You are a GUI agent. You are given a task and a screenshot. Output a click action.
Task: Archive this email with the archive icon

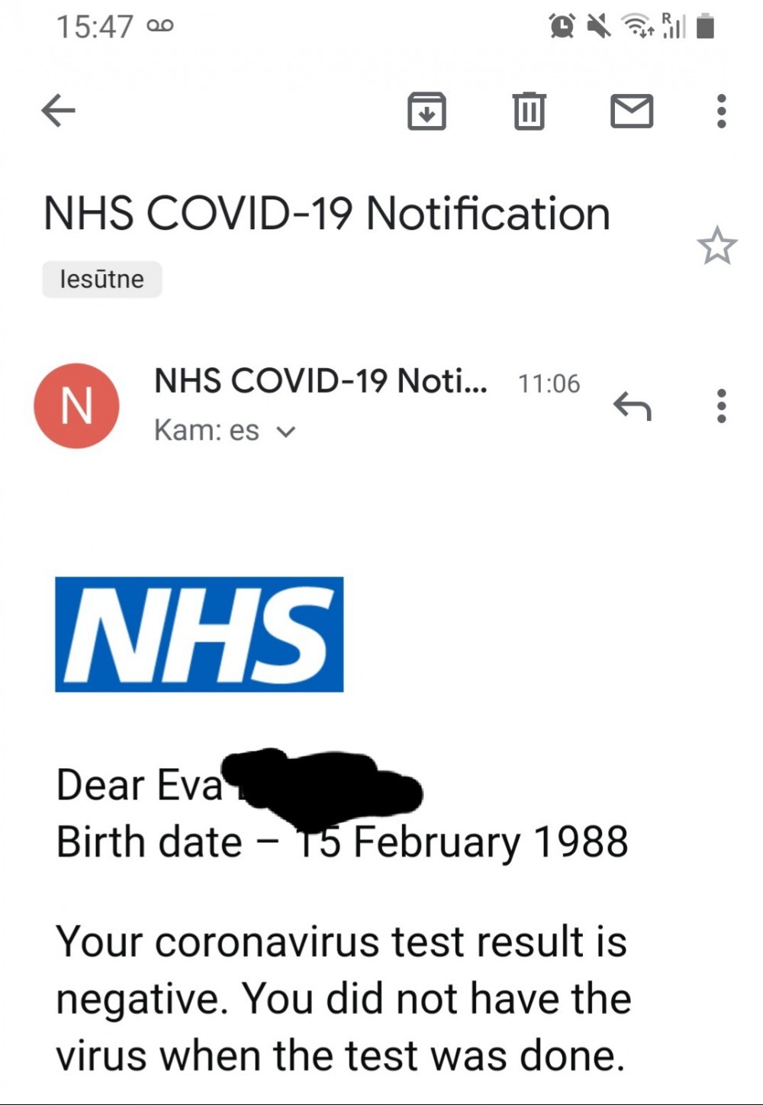(x=427, y=111)
